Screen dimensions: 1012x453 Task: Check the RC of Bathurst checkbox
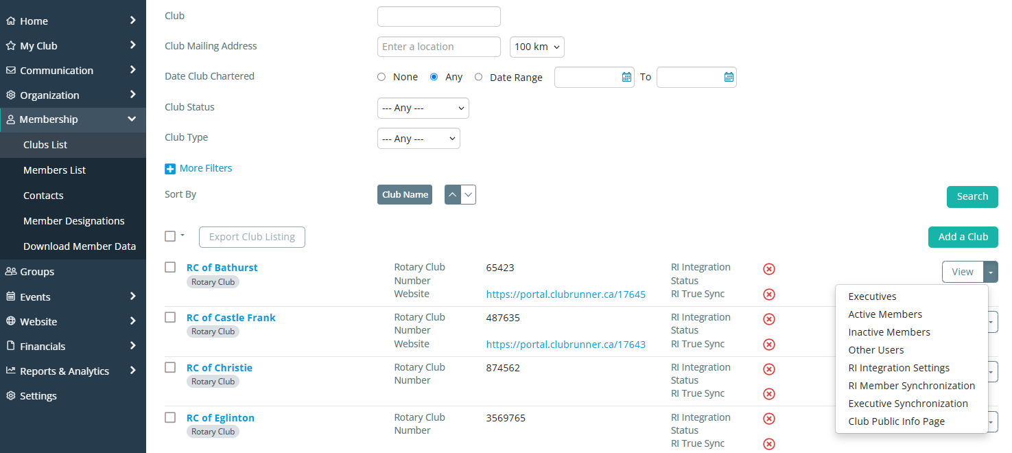(170, 267)
